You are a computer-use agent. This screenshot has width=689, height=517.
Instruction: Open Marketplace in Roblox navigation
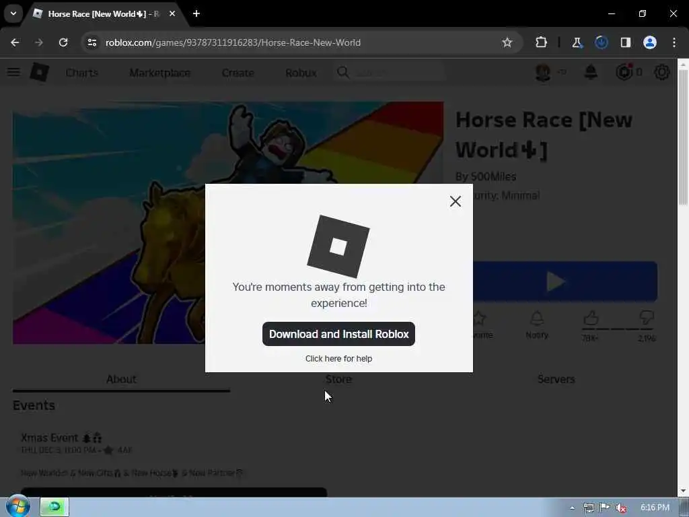[x=160, y=73]
